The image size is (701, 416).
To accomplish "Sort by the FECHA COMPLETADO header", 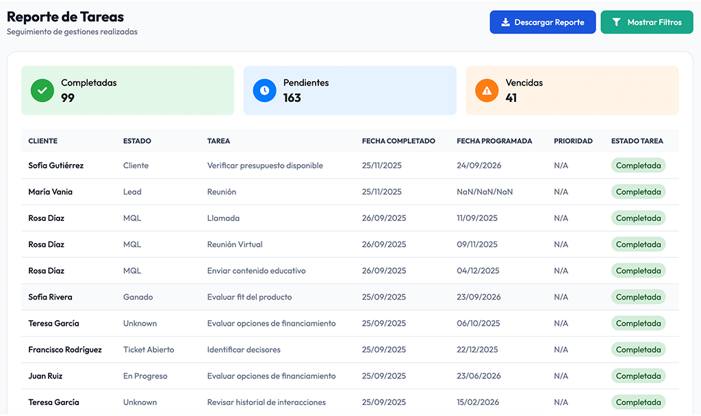I will pyautogui.click(x=400, y=141).
